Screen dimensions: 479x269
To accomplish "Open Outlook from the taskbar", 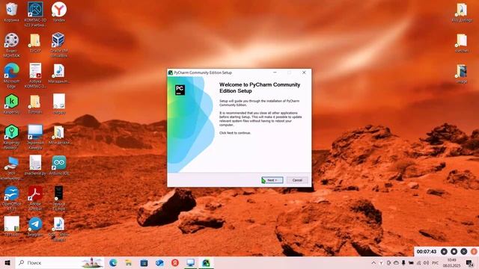I will pos(159,262).
